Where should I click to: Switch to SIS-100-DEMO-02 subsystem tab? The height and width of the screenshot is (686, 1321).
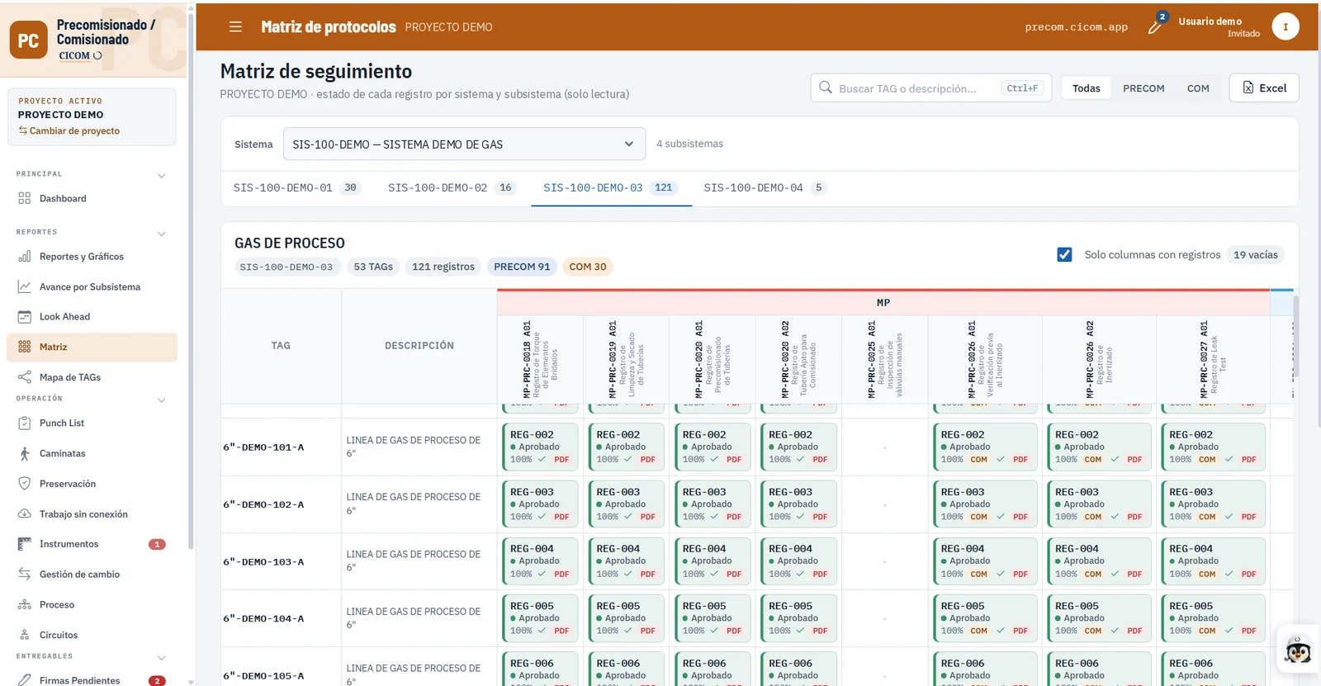pyautogui.click(x=452, y=188)
